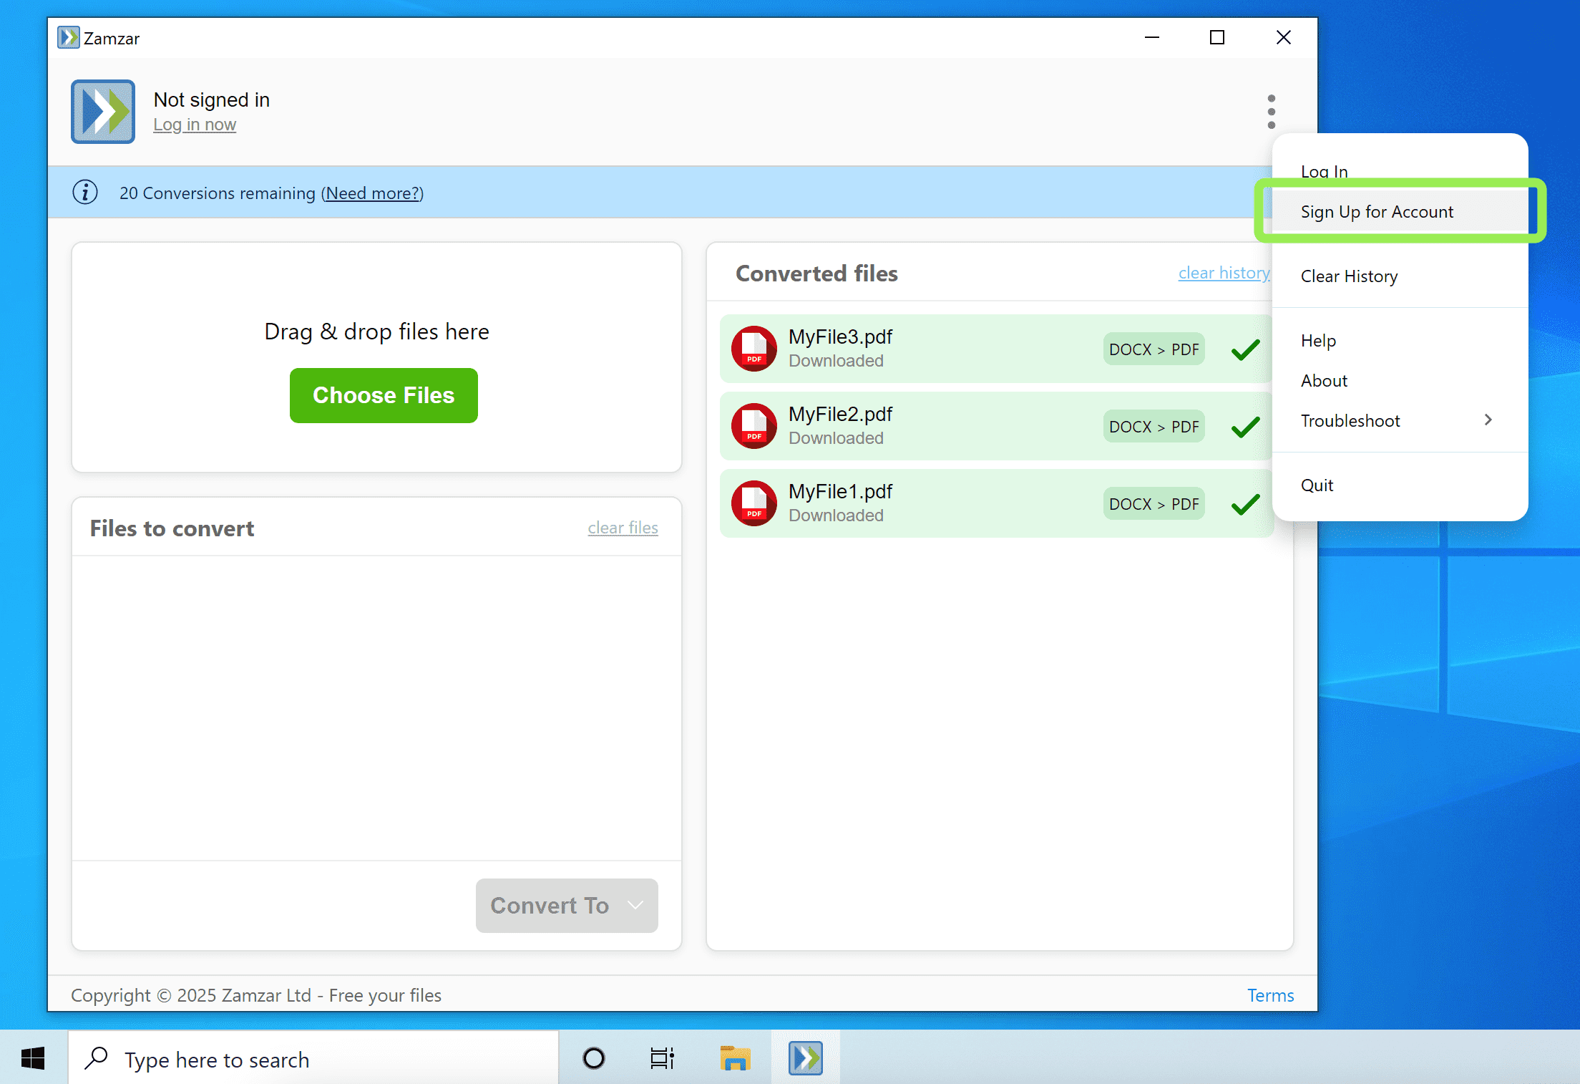Click the info icon in the conversions banner
The width and height of the screenshot is (1580, 1084).
point(85,192)
